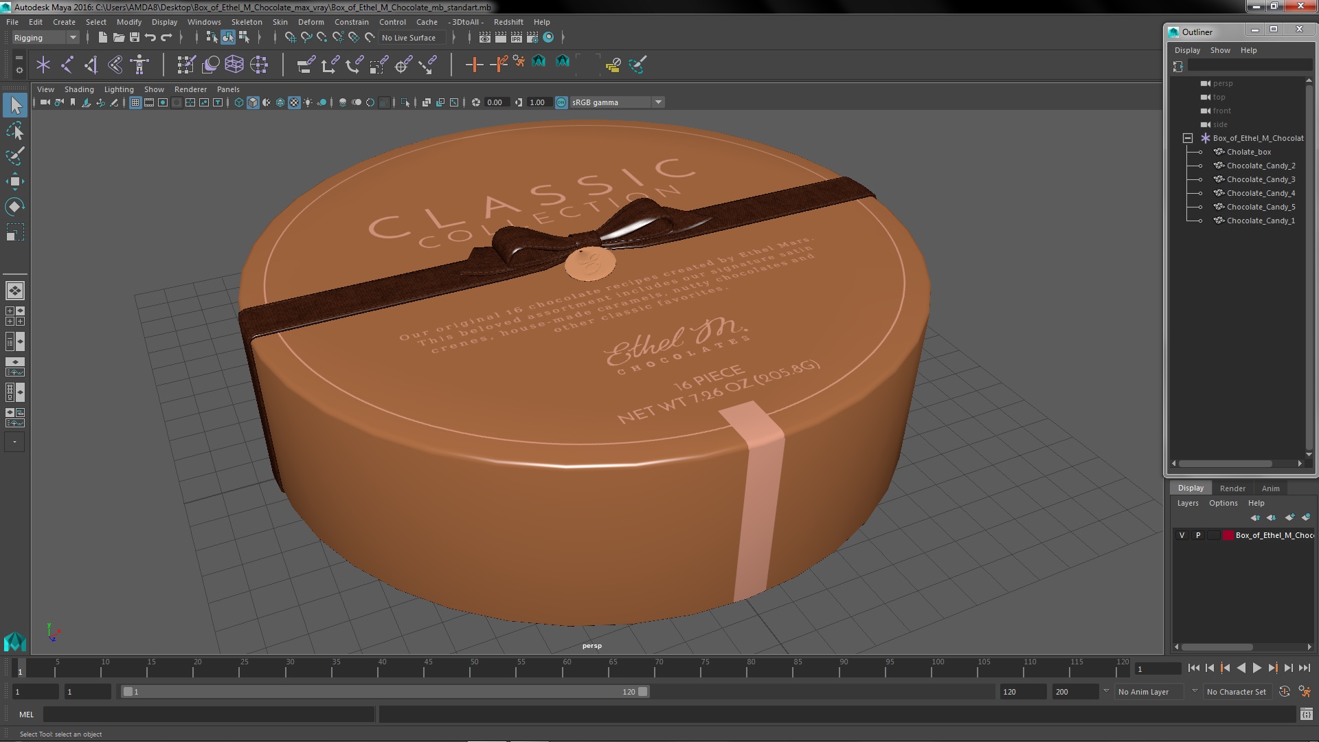Open No Character Set dropdown

pyautogui.click(x=1237, y=692)
